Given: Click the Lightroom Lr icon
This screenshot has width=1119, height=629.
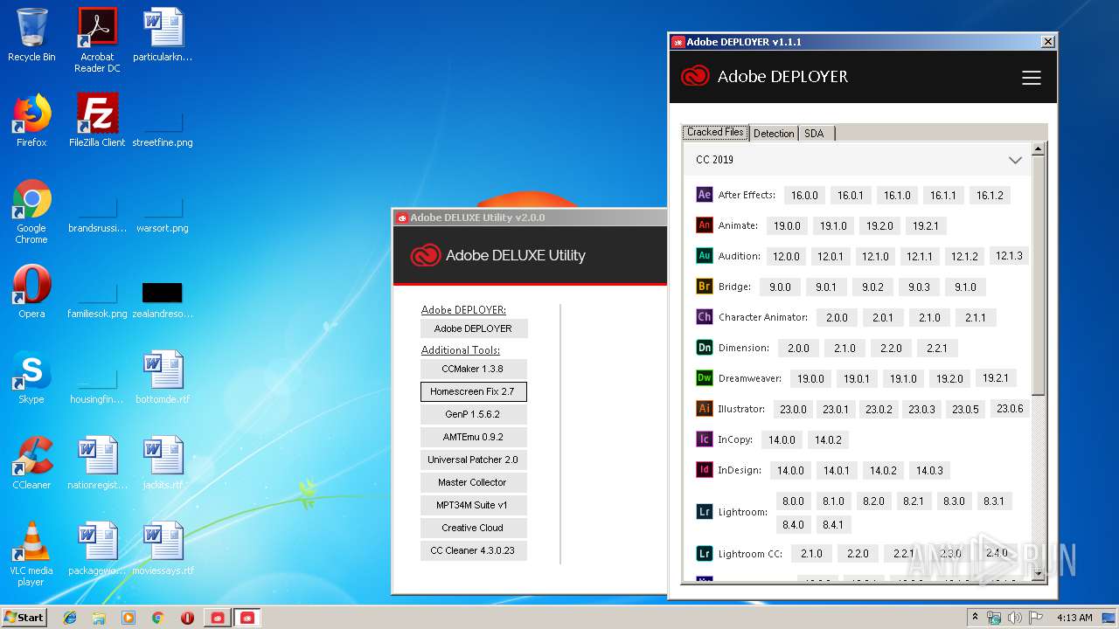Looking at the screenshot, I should click(704, 512).
